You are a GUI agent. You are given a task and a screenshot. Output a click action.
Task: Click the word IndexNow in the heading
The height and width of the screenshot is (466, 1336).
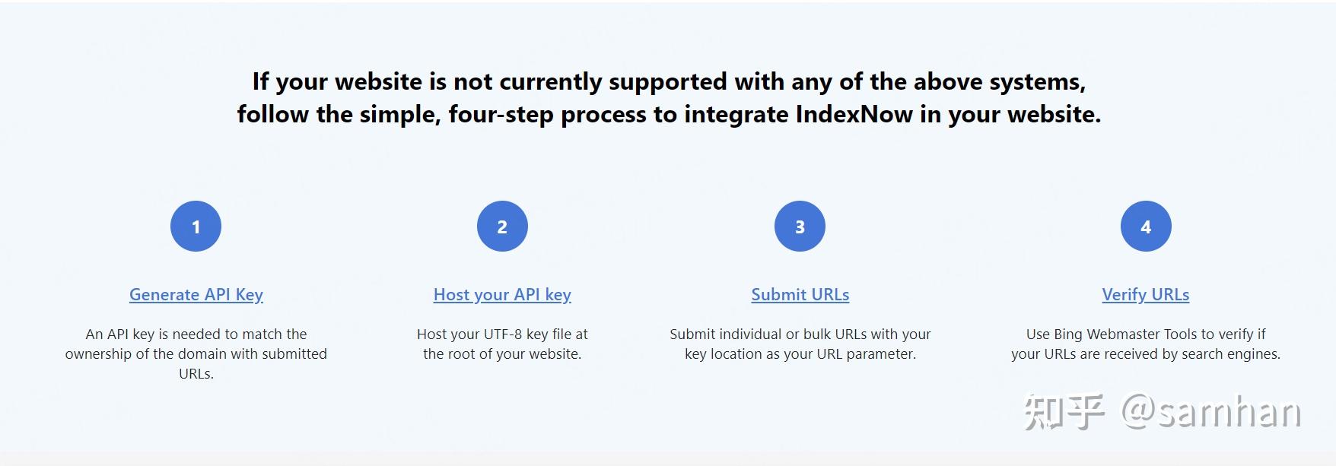(x=854, y=115)
